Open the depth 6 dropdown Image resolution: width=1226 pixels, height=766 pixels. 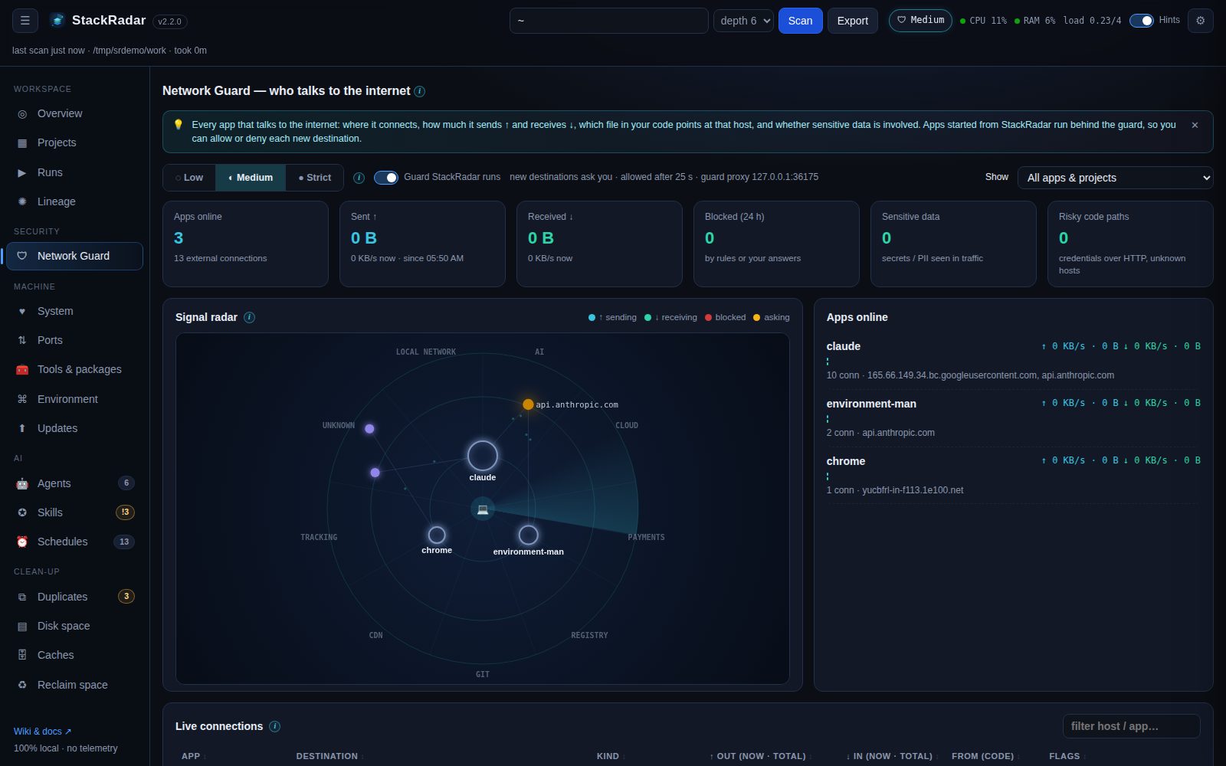click(743, 21)
